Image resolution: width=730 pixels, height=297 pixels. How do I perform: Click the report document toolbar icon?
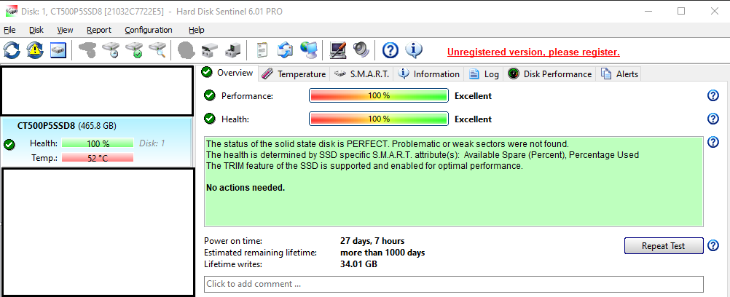262,50
